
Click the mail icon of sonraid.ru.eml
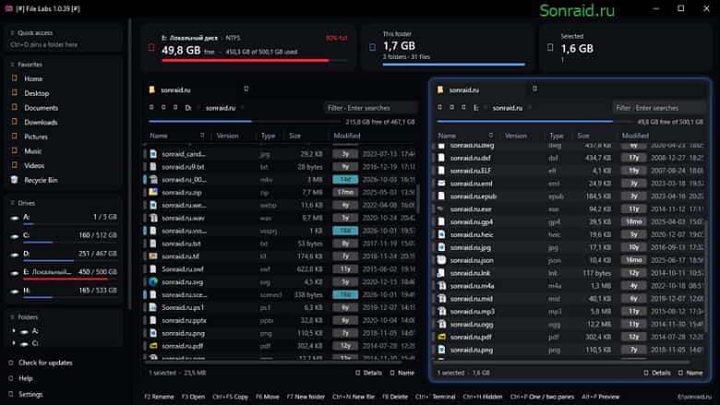coord(441,183)
